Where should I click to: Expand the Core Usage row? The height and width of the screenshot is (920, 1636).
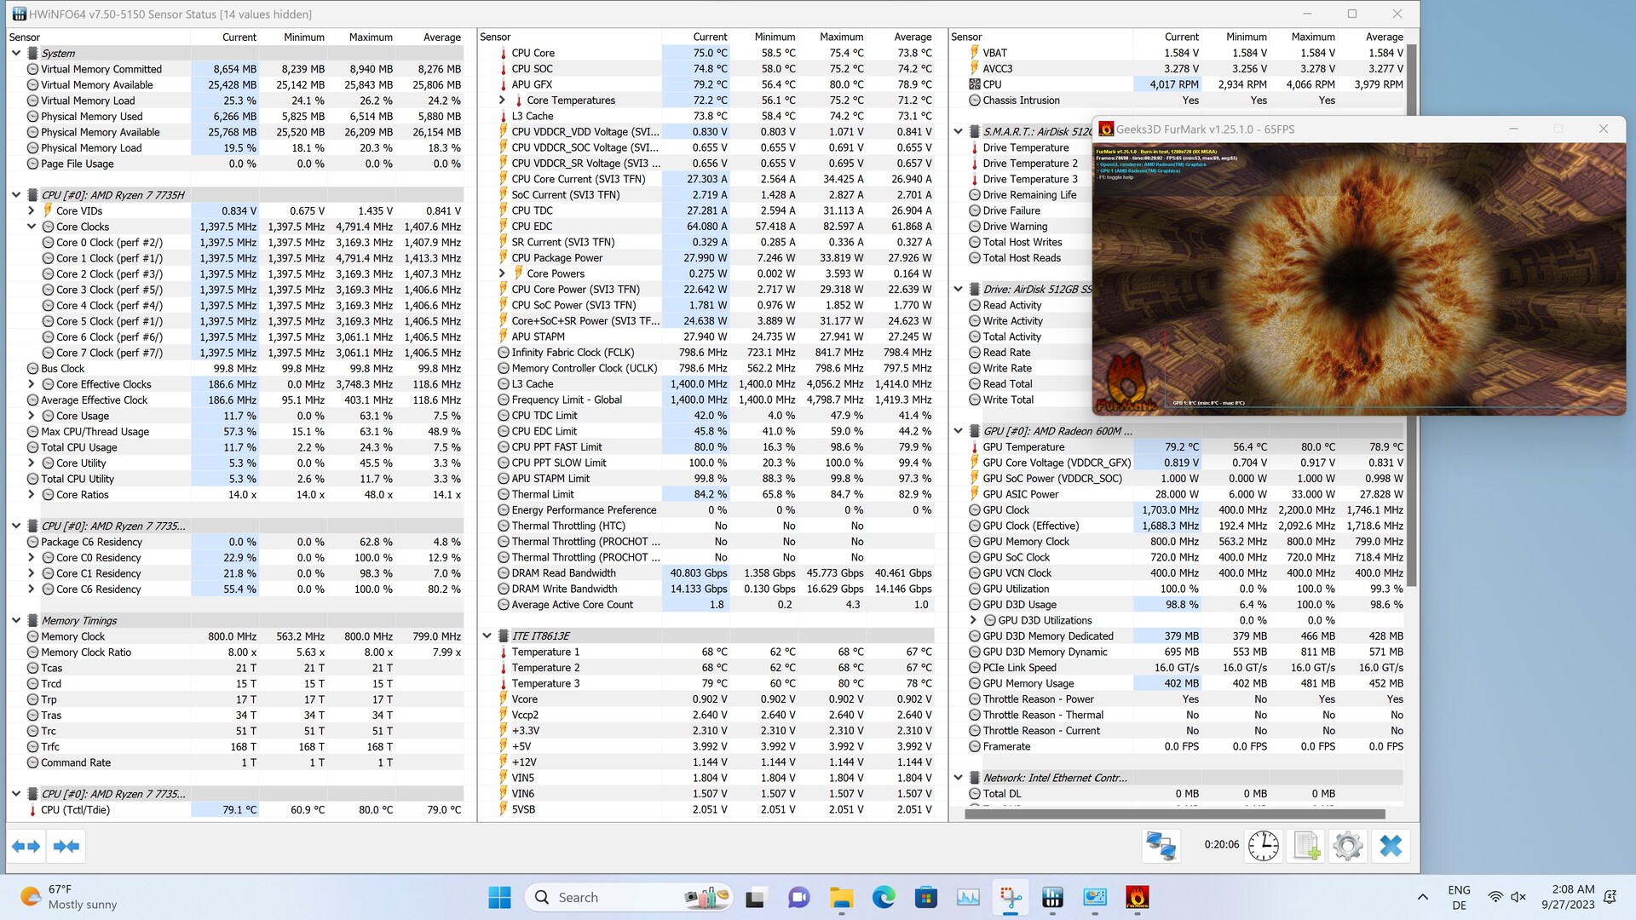[31, 416]
